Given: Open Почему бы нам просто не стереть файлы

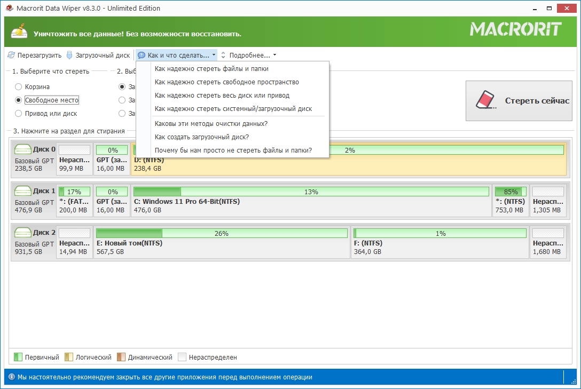Looking at the screenshot, I should pyautogui.click(x=233, y=150).
